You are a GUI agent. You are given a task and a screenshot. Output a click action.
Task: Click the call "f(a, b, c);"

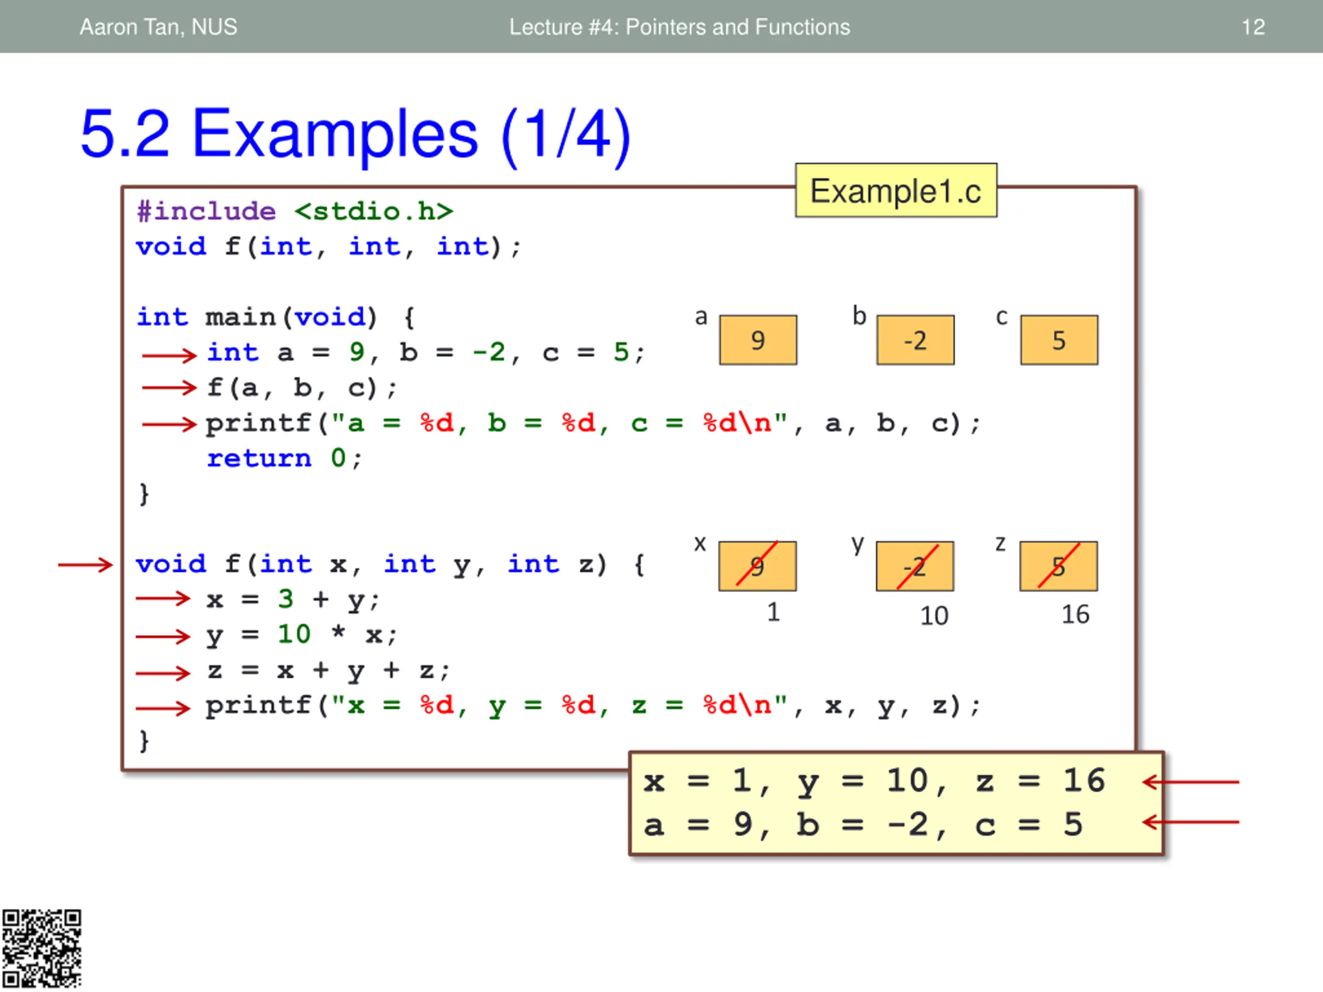(x=301, y=388)
